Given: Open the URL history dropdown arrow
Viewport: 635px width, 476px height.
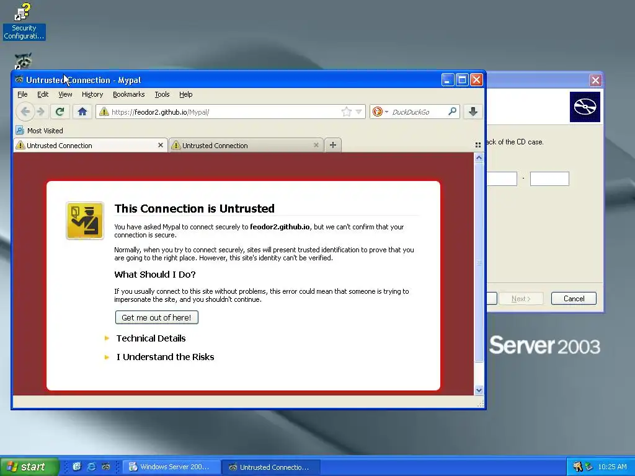Looking at the screenshot, I should point(358,112).
